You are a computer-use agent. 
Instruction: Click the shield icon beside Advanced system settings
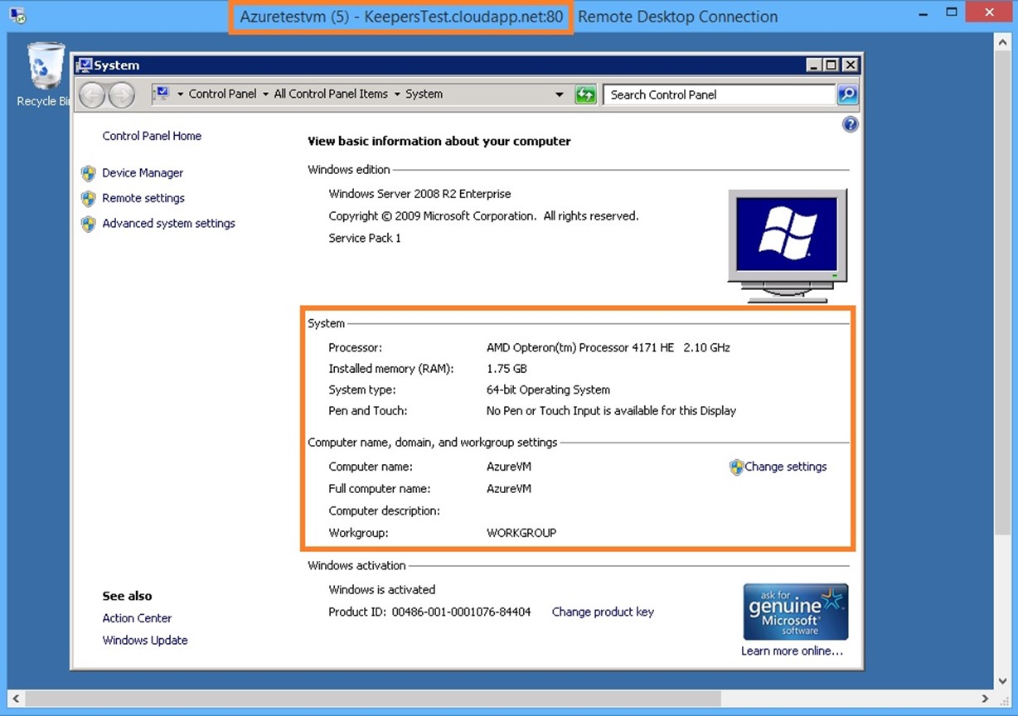(89, 224)
